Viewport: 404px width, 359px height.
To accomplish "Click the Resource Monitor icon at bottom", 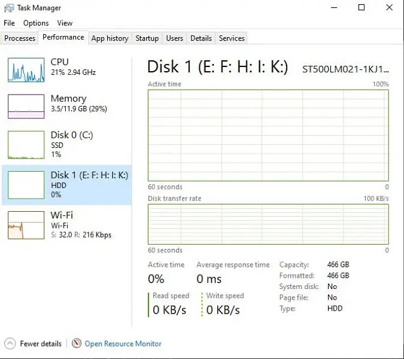I will coord(76,343).
